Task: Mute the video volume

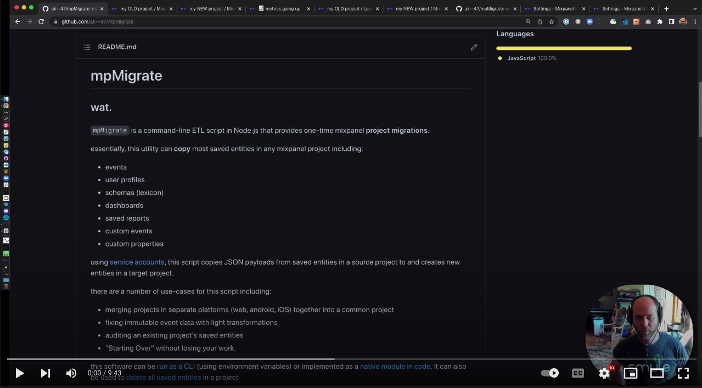Action: click(71, 373)
